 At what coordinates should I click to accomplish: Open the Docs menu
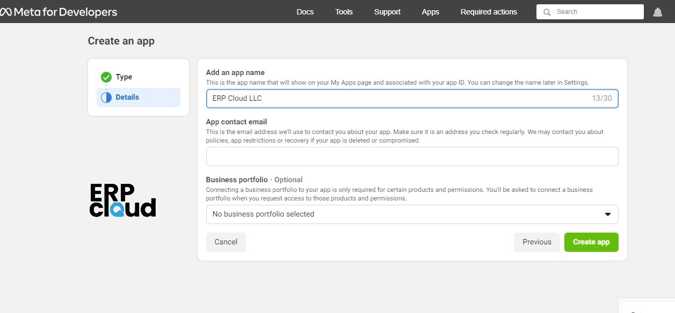click(x=305, y=12)
